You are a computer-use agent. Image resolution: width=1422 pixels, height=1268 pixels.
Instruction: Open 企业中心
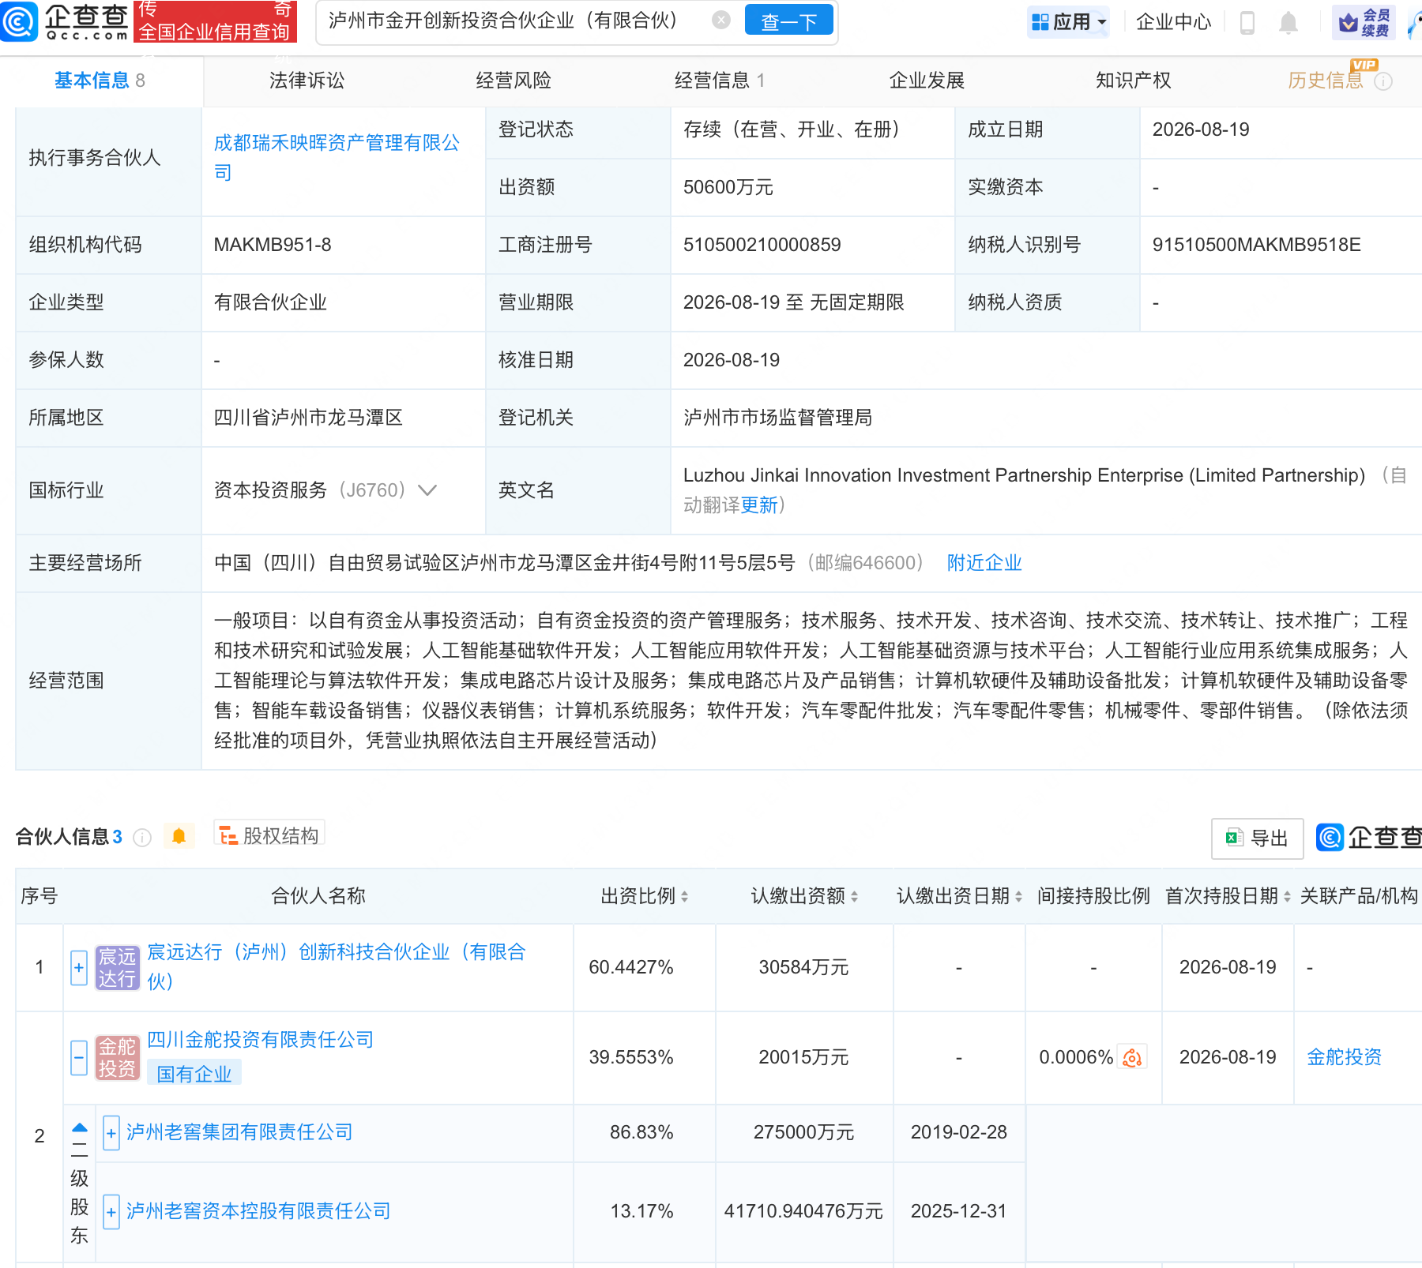tap(1173, 22)
